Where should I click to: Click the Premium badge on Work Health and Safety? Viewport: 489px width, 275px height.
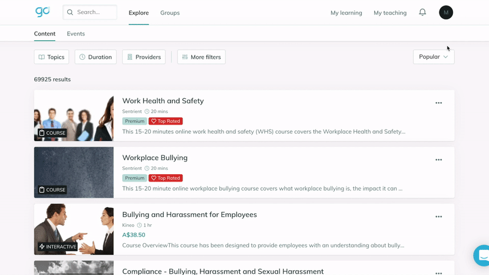[134, 121]
